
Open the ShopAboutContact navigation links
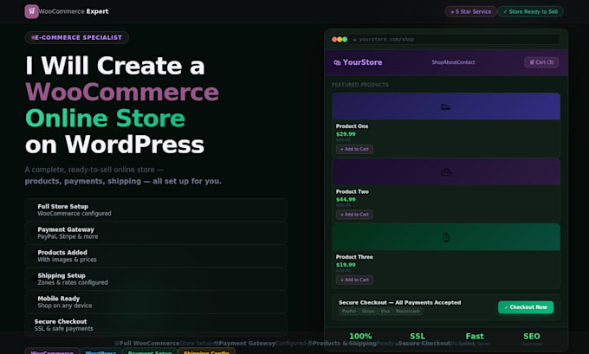[x=453, y=62]
